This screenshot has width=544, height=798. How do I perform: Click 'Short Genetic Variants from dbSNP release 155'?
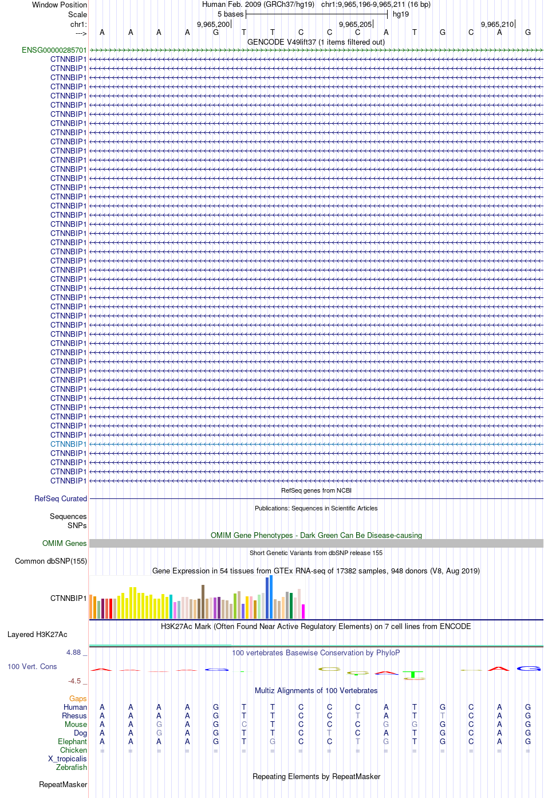tap(316, 553)
